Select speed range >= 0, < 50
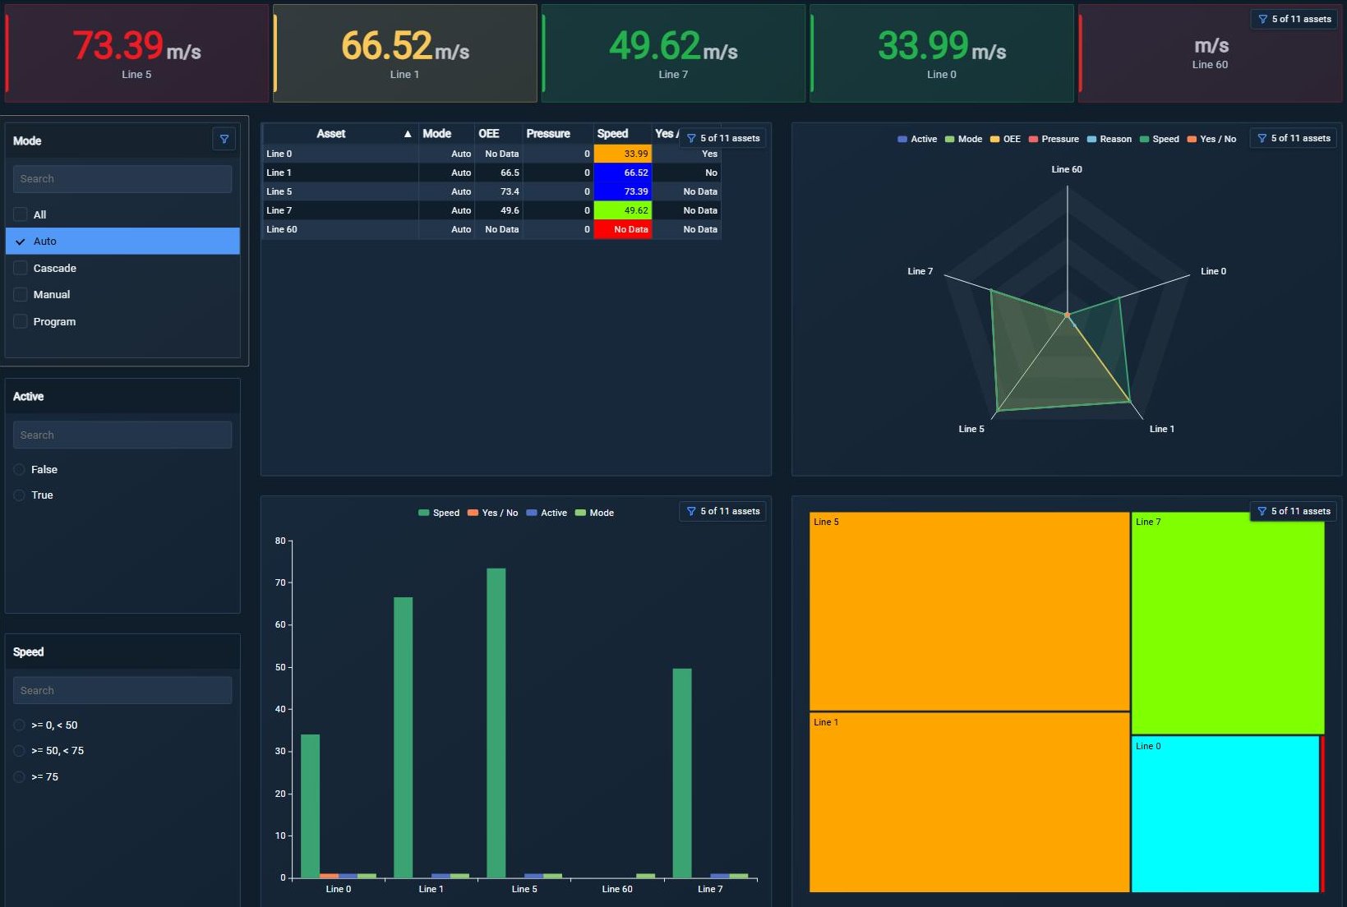Viewport: 1347px width, 907px height. pyautogui.click(x=19, y=725)
